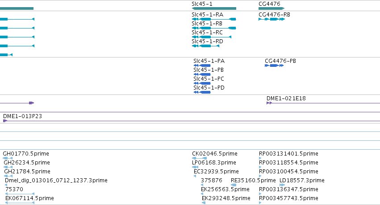Screen dimensions: 380x205
Task: Click the Slc45-1-RB transcript glyph
Action: click(214, 28)
